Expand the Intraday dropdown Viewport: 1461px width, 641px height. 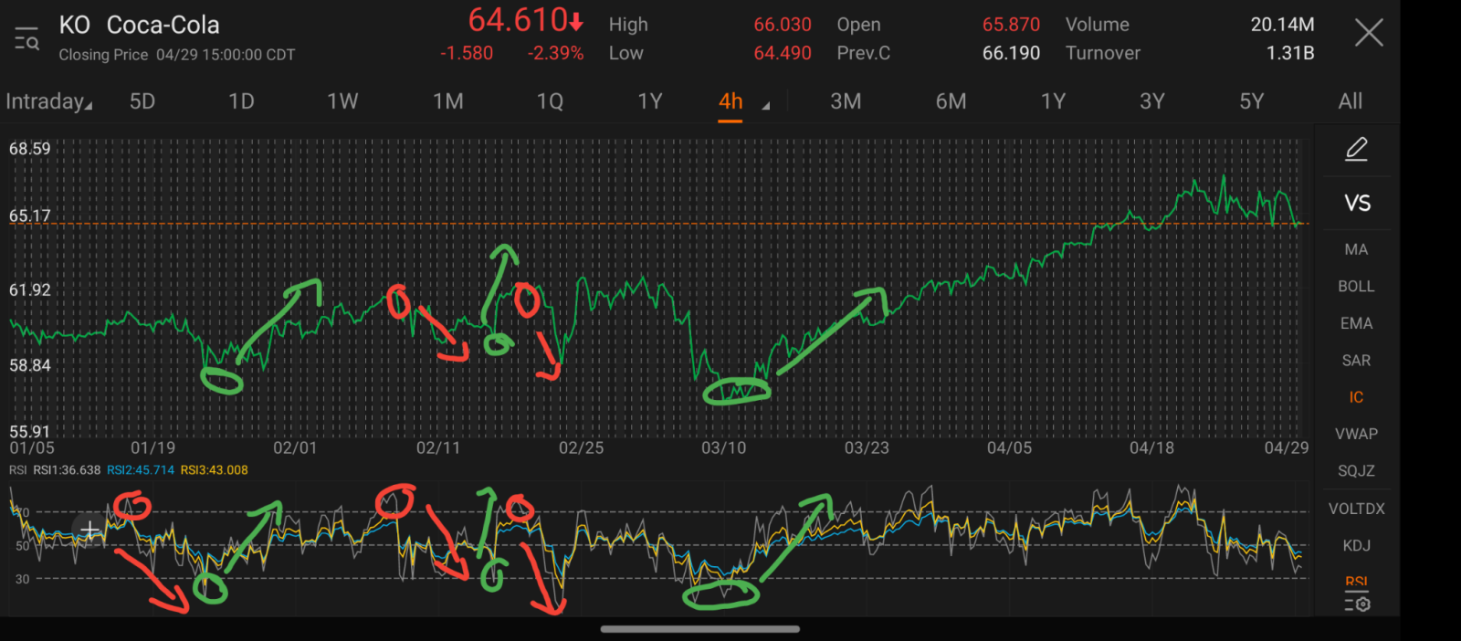48,101
